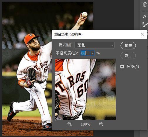The width and height of the screenshot is (148, 137).
Task: Click the baseball in the canvas image
Action: pos(85,14)
